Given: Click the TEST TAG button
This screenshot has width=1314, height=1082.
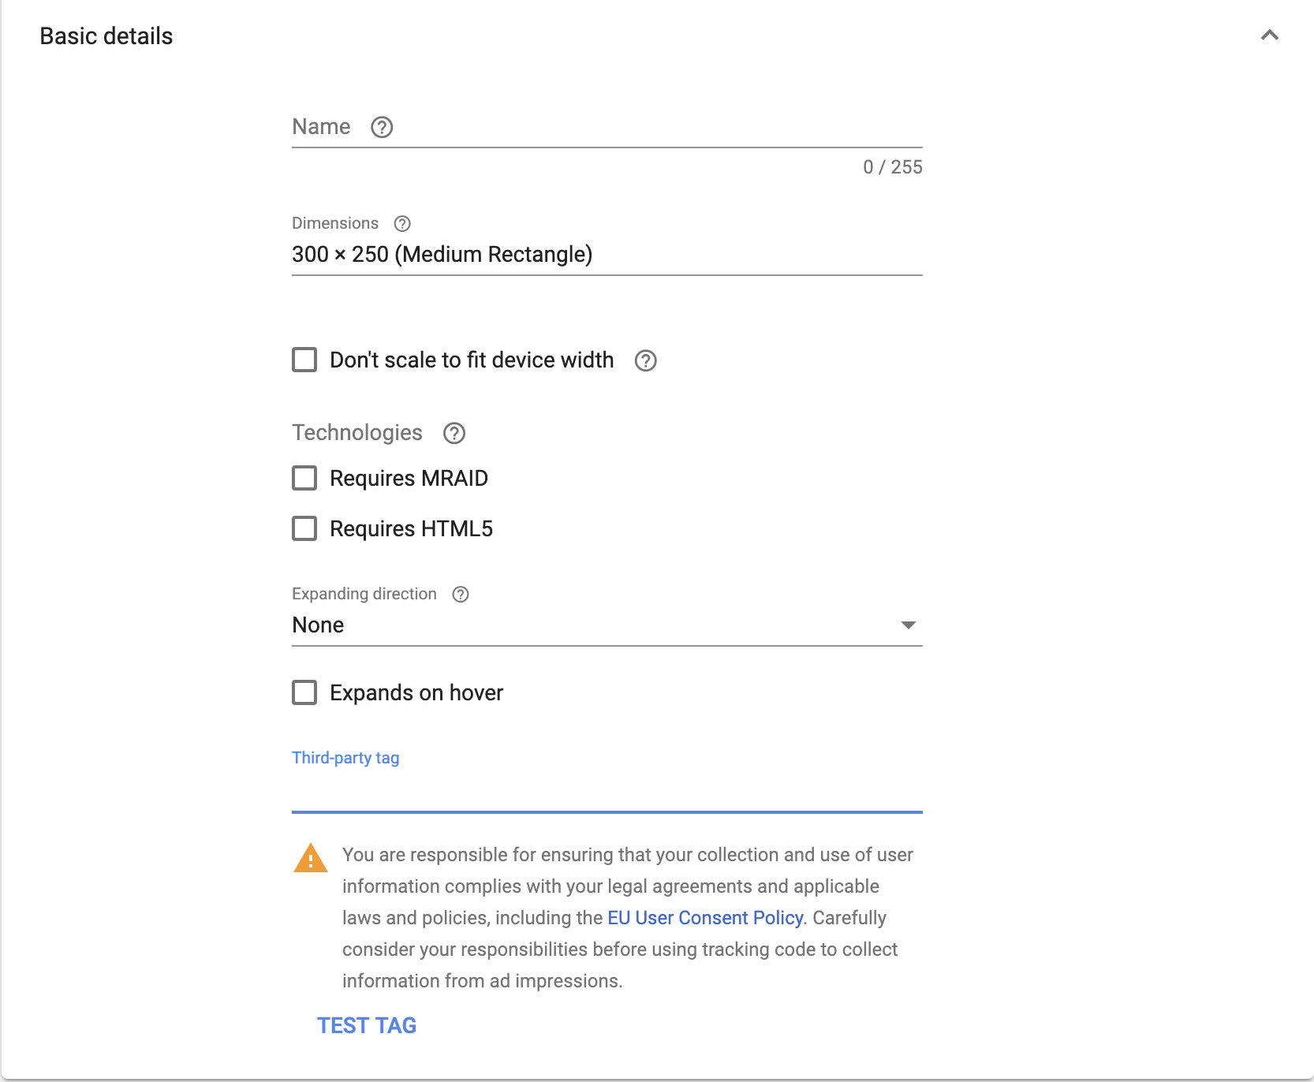Looking at the screenshot, I should [x=367, y=1025].
